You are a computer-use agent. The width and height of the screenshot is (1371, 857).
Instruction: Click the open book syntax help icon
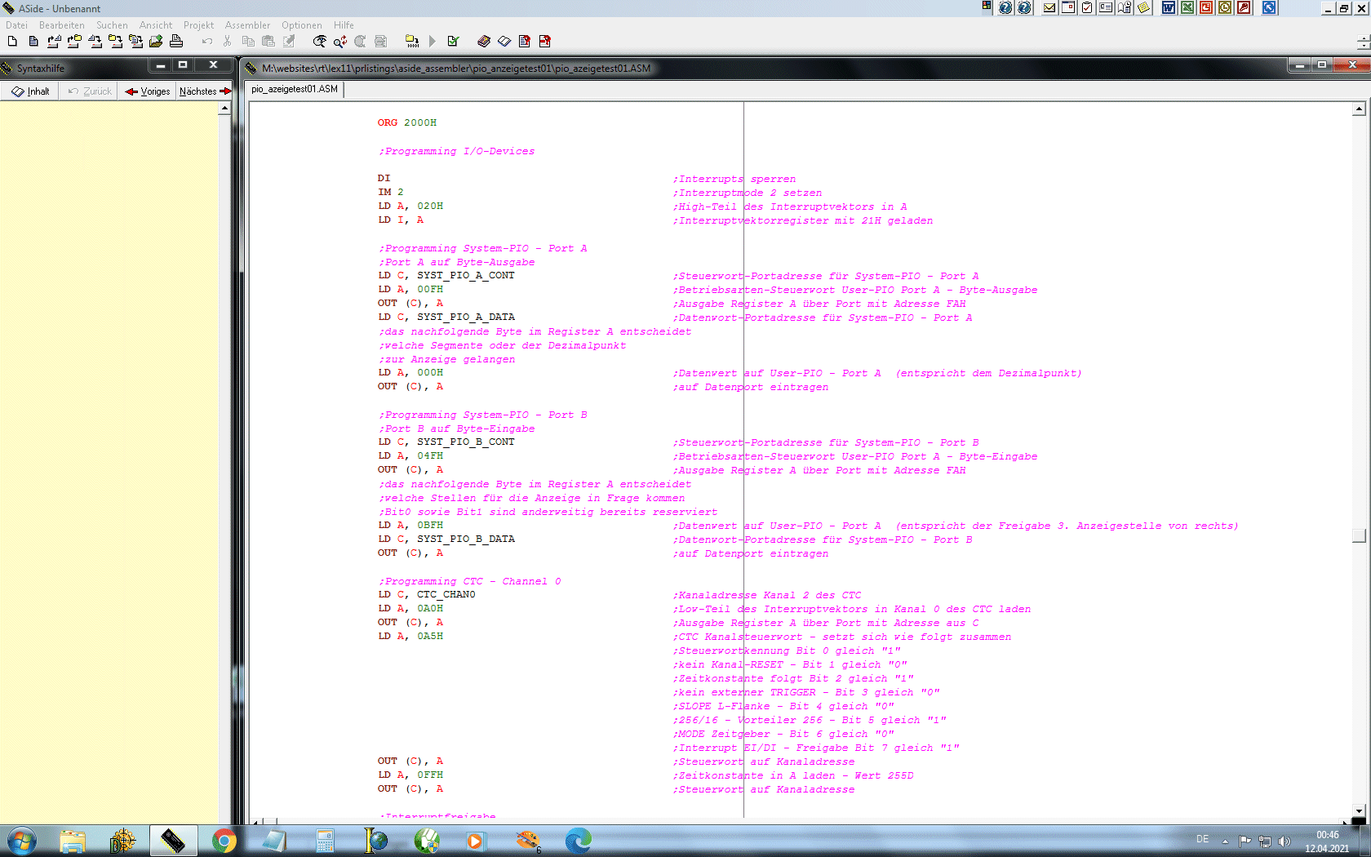click(504, 42)
